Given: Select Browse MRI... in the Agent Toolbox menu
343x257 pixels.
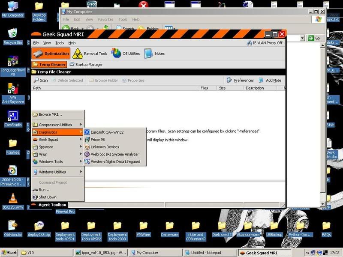Looking at the screenshot, I should [x=58, y=114].
